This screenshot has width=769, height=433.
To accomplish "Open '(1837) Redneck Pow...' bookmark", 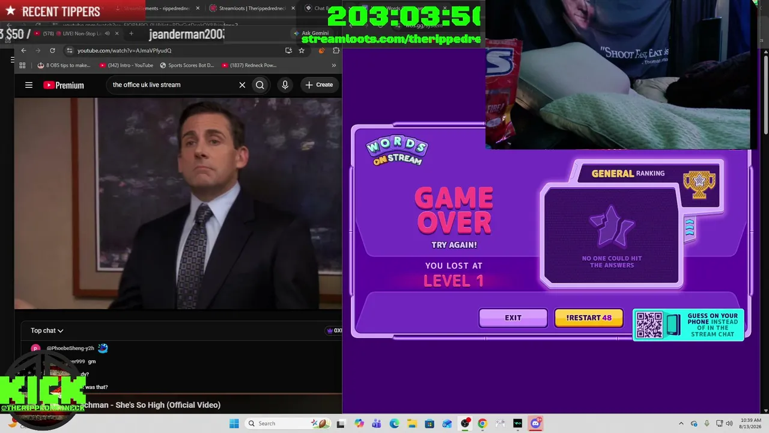I will click(x=249, y=65).
